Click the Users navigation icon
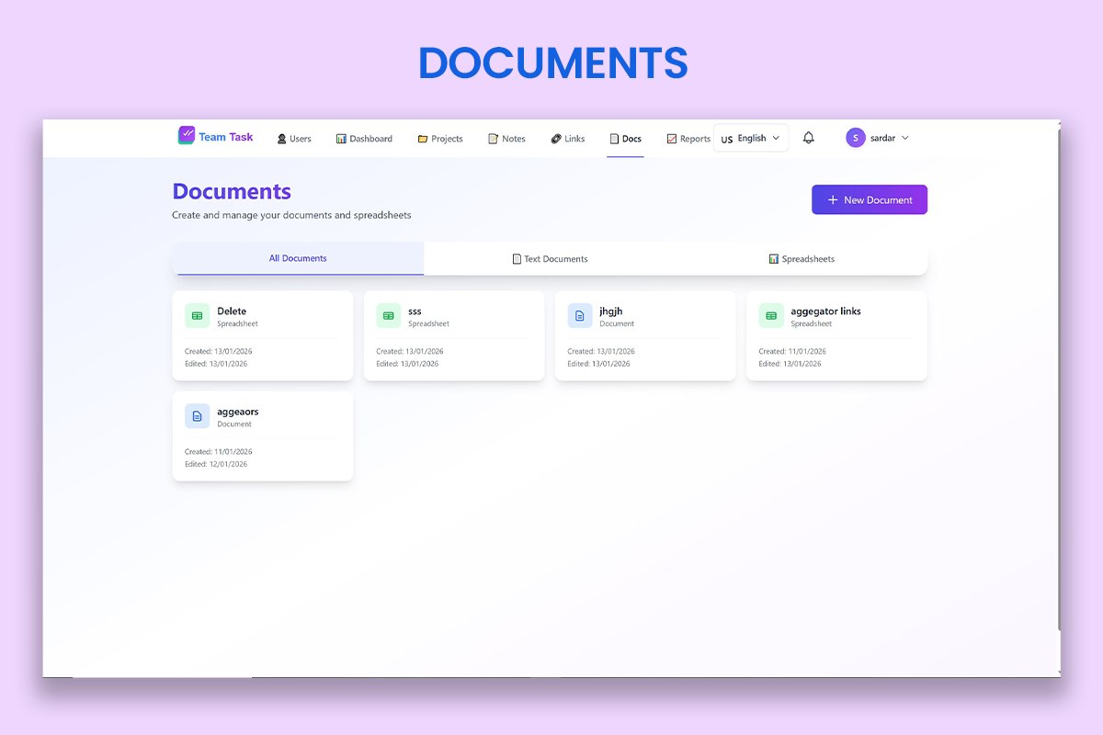Screen dimensions: 1103x735 click(x=281, y=138)
